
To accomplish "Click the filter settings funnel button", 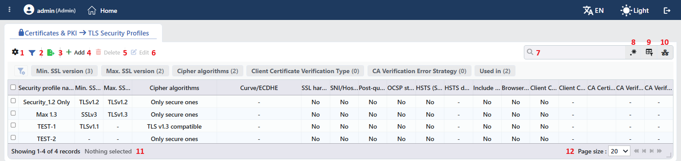I will 21,71.
